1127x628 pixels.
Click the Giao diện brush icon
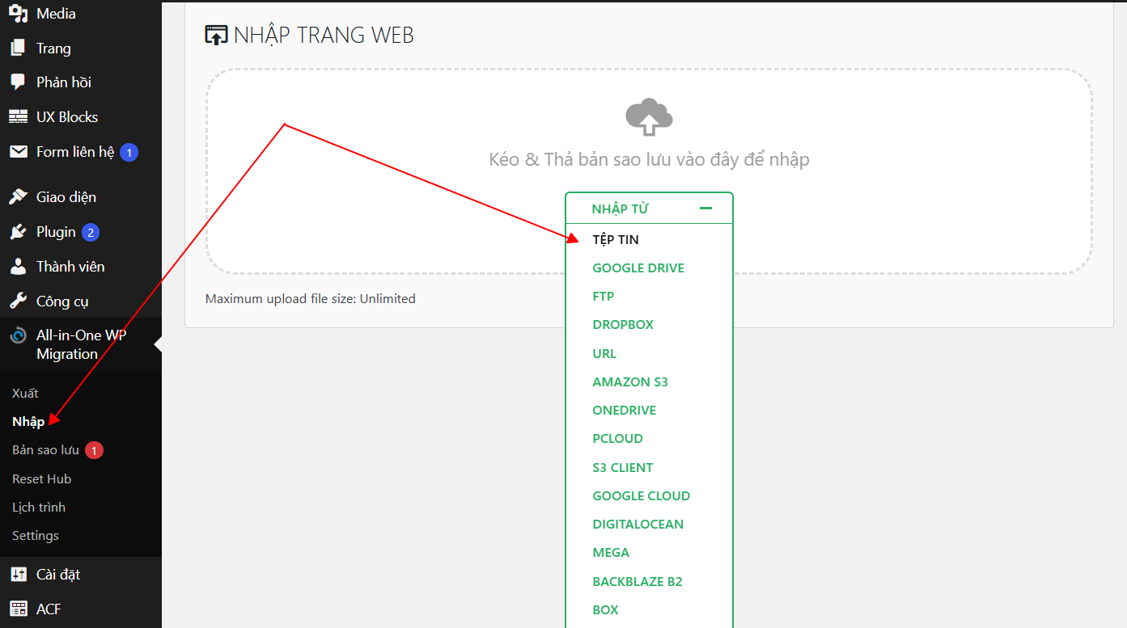18,197
